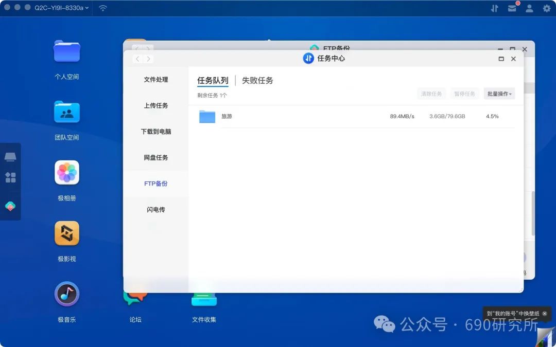Click the 89.4MB/s transfer speed

pyautogui.click(x=402, y=116)
